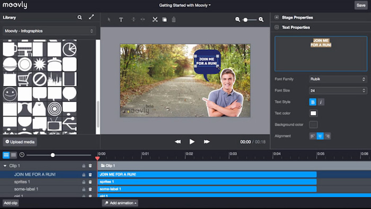Screen dimensions: 371x209
Task: Open the Moovly - Infographics library dropdown
Action: [x=49, y=31]
